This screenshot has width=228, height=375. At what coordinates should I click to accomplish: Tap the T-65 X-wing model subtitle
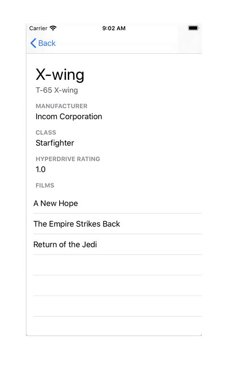tap(57, 90)
